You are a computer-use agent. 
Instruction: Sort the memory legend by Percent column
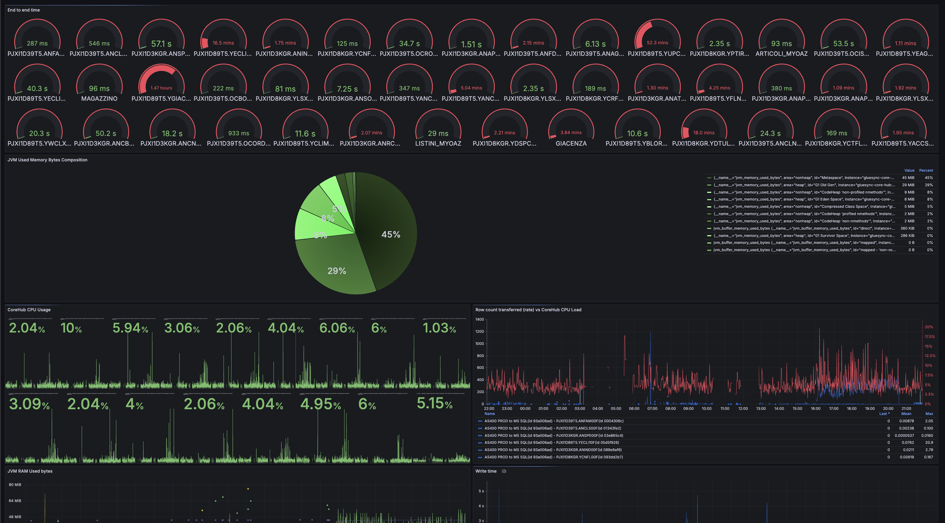pos(926,170)
